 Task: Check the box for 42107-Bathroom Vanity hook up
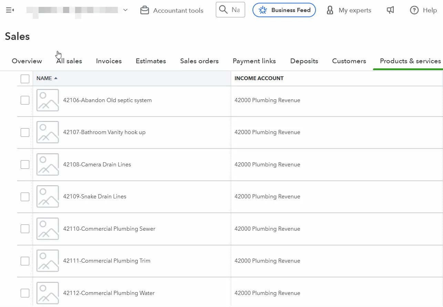[x=25, y=132]
